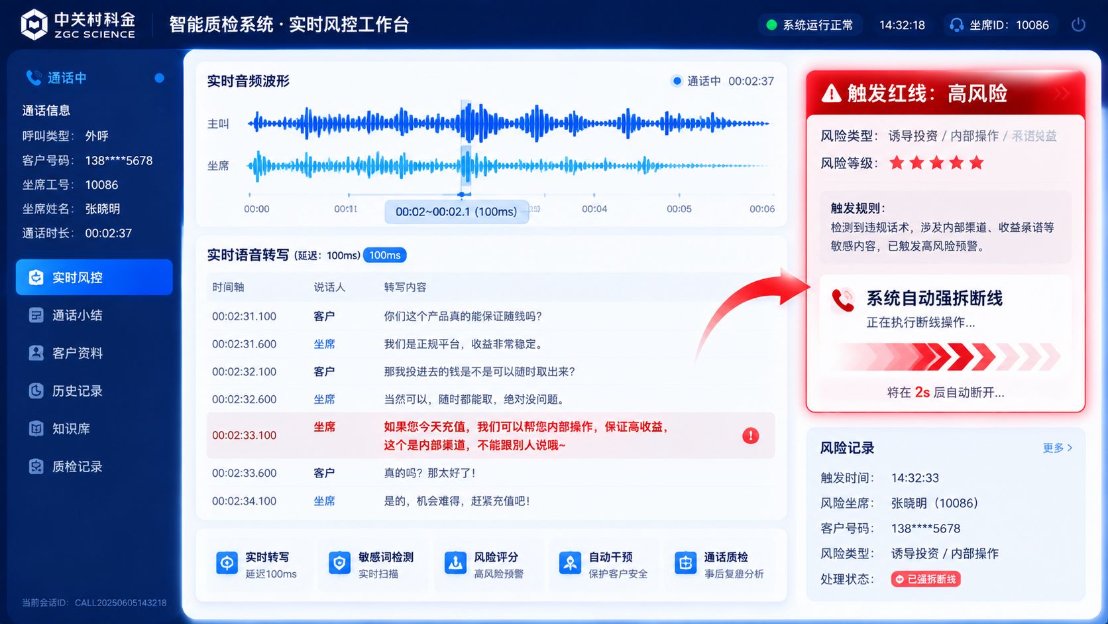The width and height of the screenshot is (1108, 624).
Task: Select transcript row 00:02:33.600
Action: (490, 473)
